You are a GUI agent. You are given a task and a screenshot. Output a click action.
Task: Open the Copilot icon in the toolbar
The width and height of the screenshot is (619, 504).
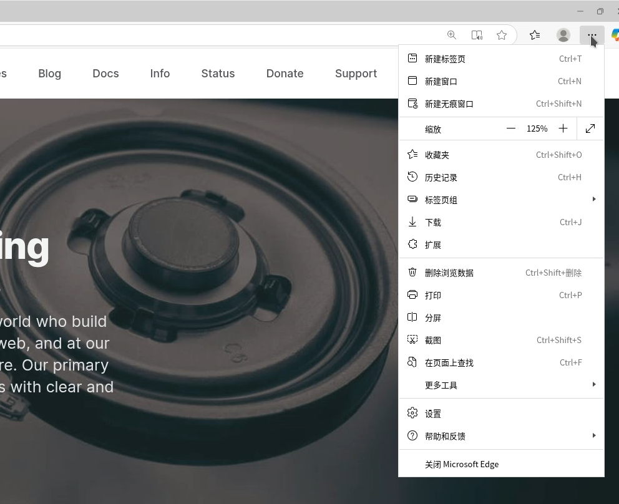click(615, 35)
